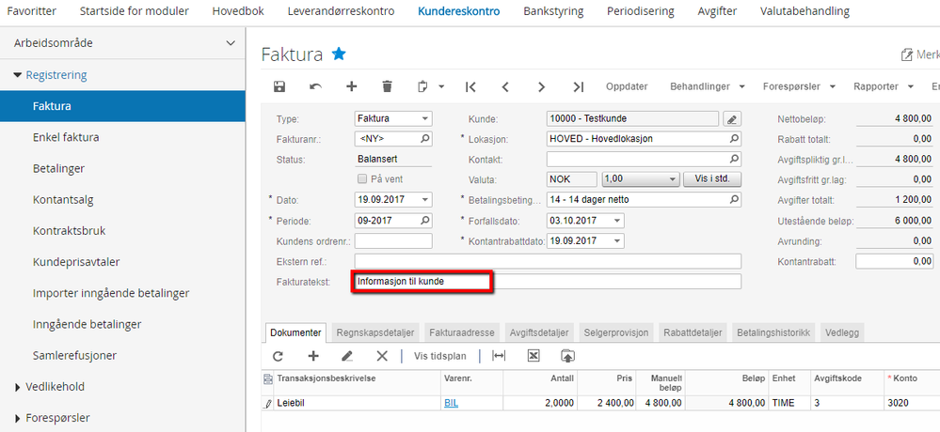Switch to the Avgiftsdetaljer tab
Screen dimensions: 940x432
click(x=539, y=332)
